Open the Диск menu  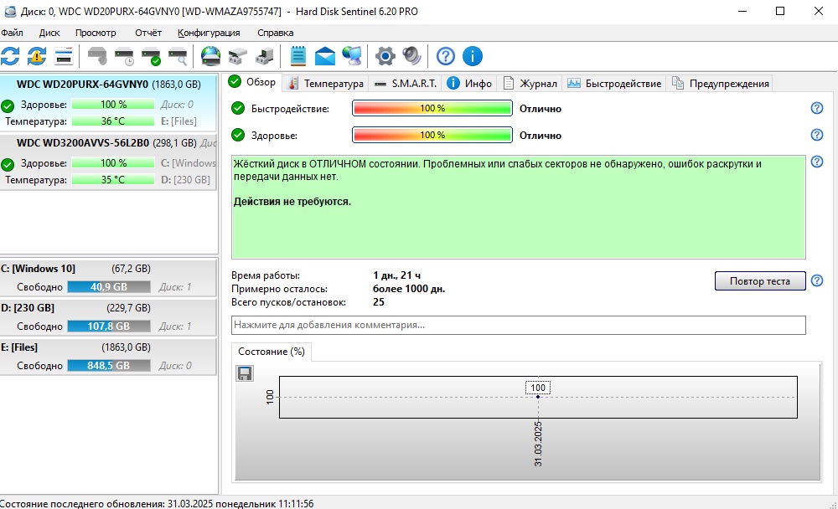tap(49, 33)
